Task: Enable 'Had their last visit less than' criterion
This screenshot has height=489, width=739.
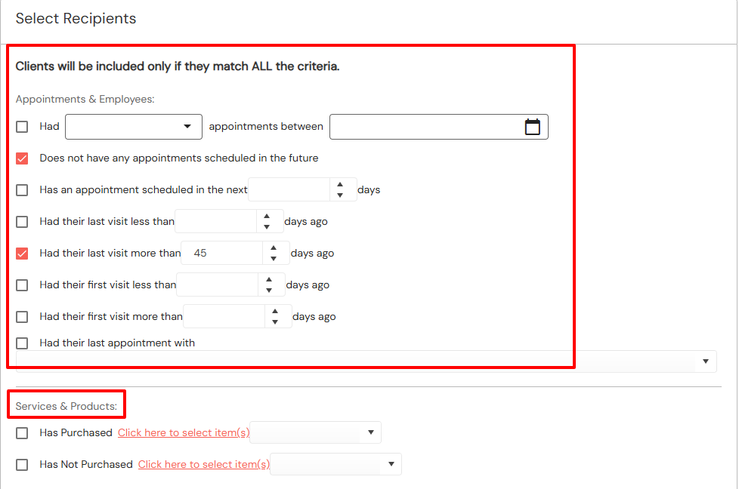Action: (22, 221)
